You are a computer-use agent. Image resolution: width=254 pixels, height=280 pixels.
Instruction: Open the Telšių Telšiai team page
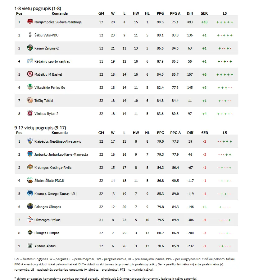[x=44, y=101]
